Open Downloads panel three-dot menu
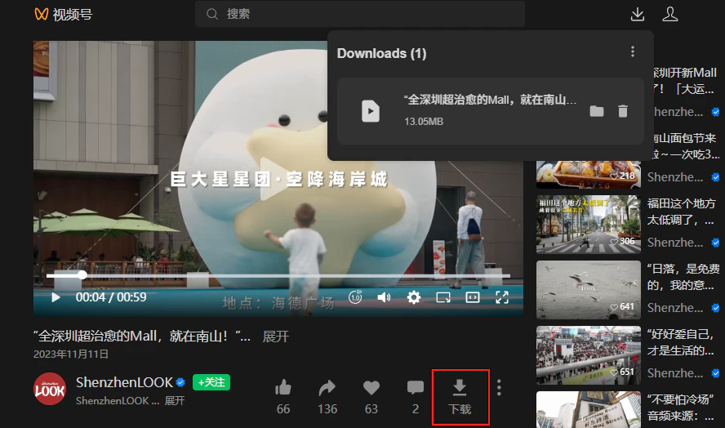 [x=632, y=52]
